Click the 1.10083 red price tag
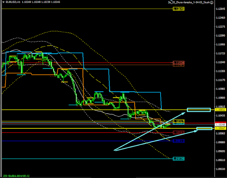This screenshot has width=227, height=178. click(178, 133)
